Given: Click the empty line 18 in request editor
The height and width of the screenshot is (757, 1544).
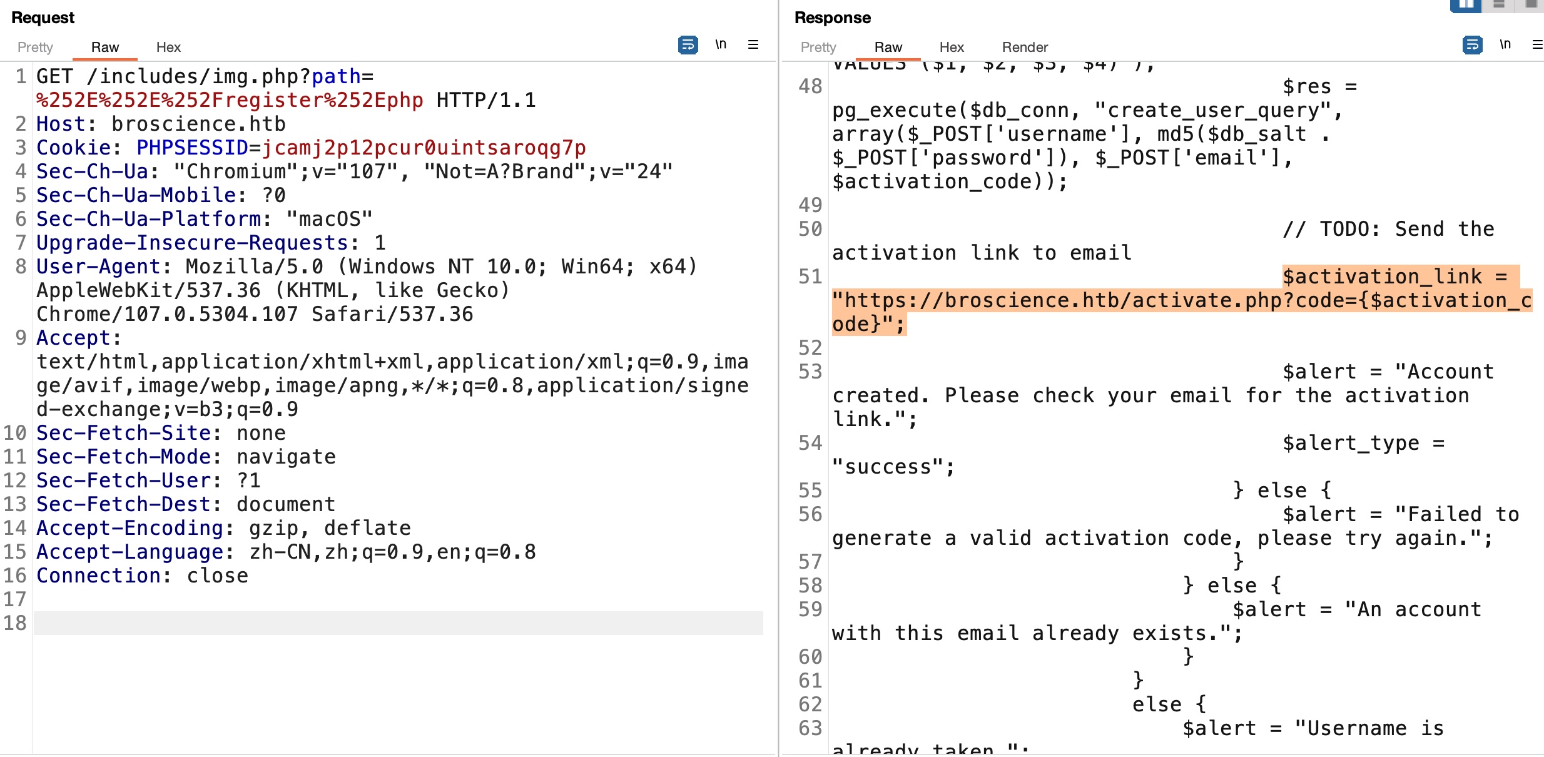Looking at the screenshot, I should pyautogui.click(x=398, y=623).
